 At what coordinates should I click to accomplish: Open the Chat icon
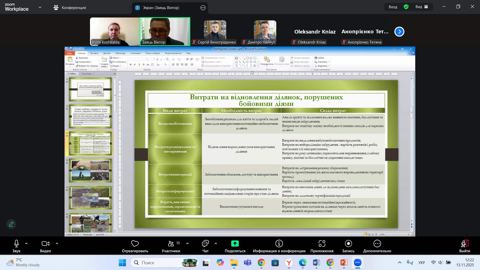coord(205,243)
